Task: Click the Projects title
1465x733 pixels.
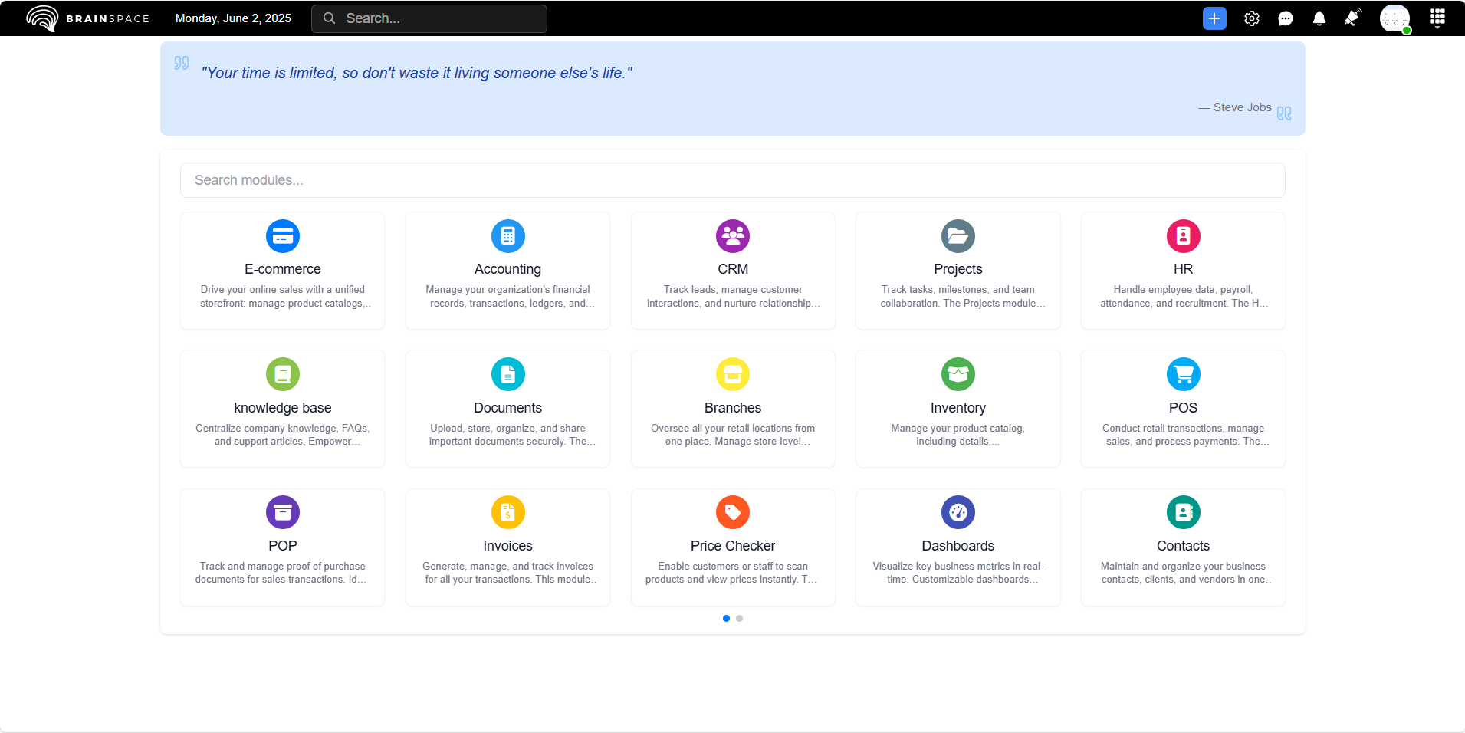Action: click(x=958, y=269)
